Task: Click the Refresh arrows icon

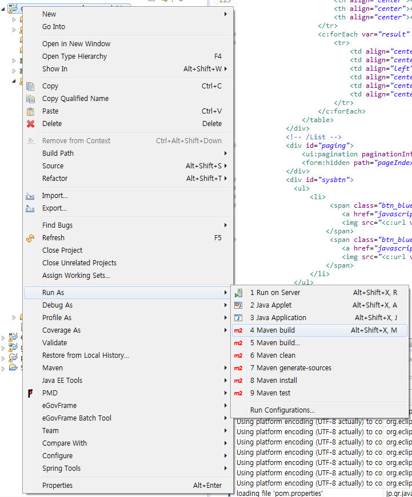Action: click(30, 238)
